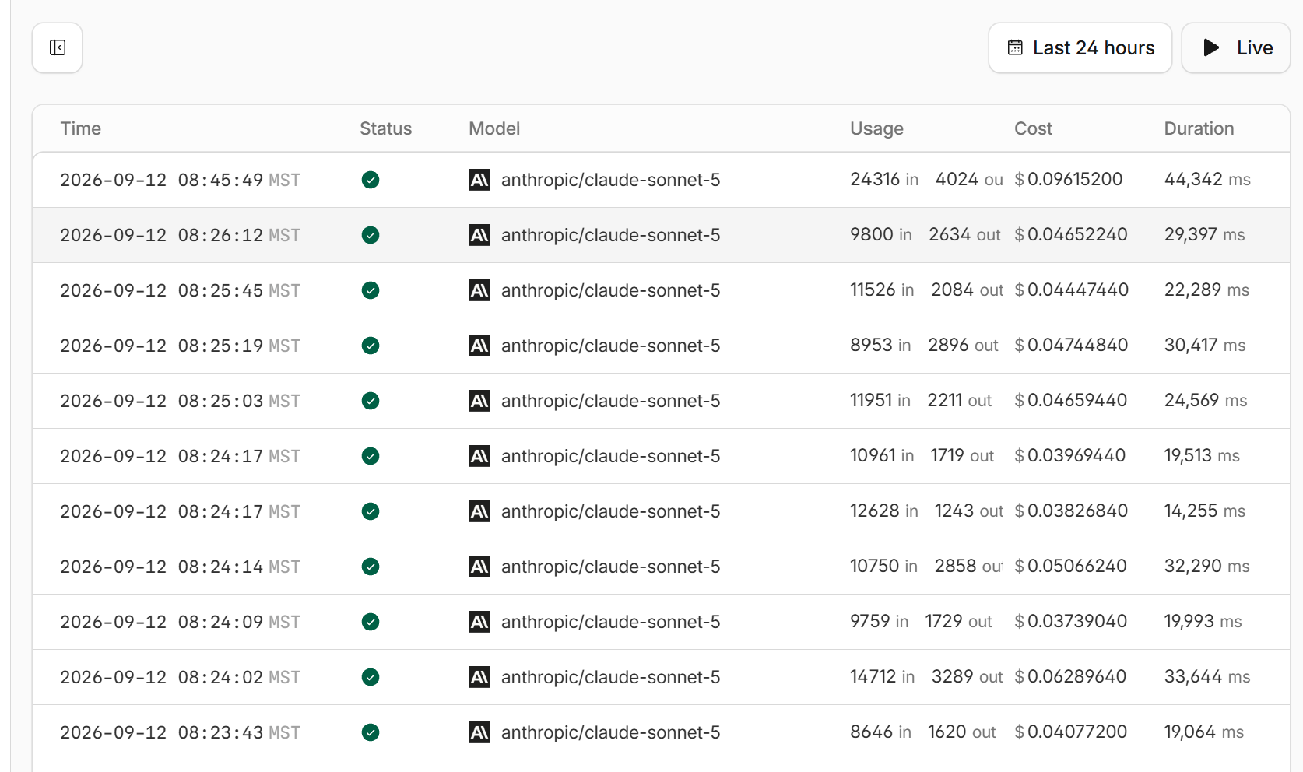
Task: Click Anthropic logo in 14,255 ms row
Action: [479, 511]
